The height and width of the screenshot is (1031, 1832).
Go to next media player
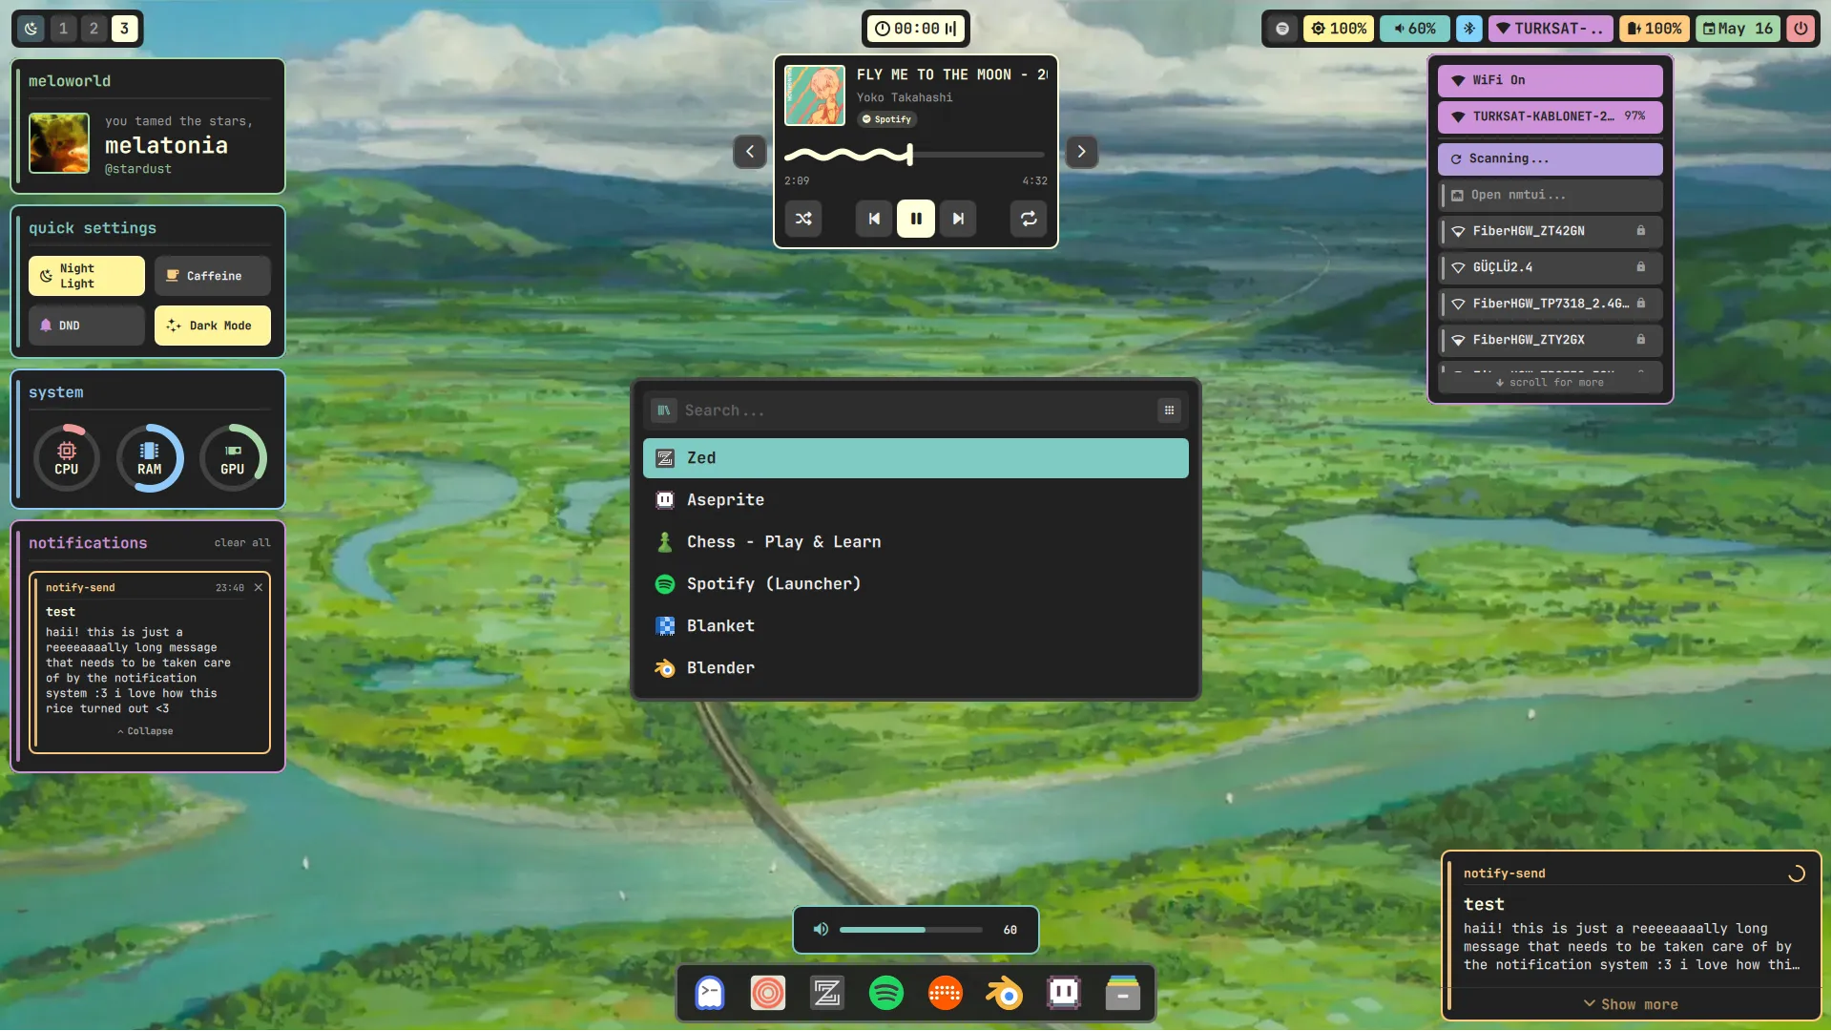tap(1081, 152)
